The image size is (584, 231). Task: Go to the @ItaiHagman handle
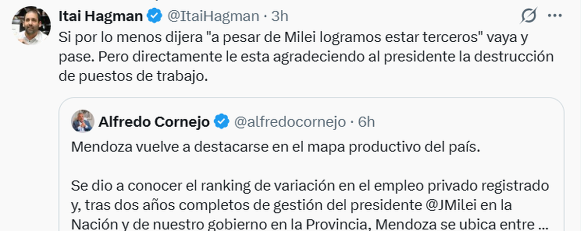[x=213, y=16]
